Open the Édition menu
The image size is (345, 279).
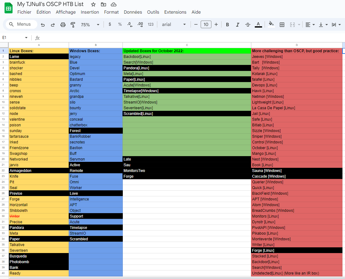44,12
